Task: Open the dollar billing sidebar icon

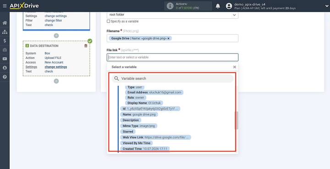Action: tap(5, 41)
